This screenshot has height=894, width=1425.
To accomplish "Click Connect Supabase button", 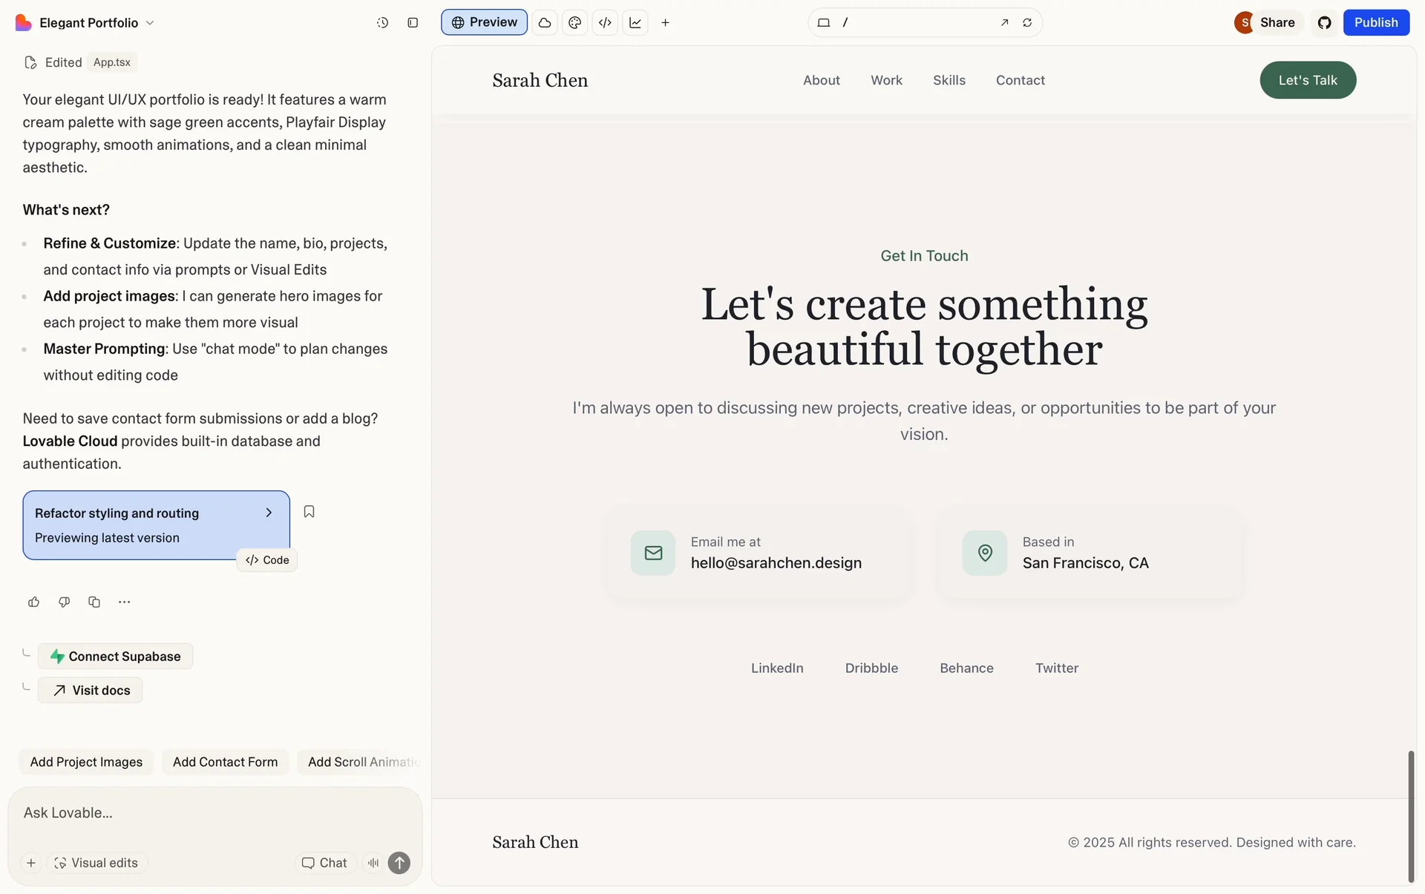I will click(115, 657).
